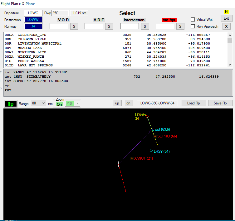
Task: Open the Range dropdown showing 80
Action: (38, 103)
